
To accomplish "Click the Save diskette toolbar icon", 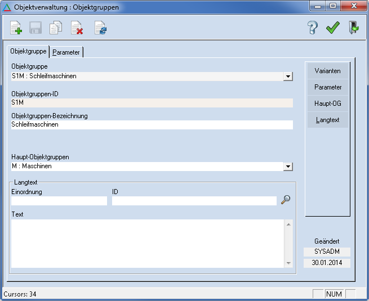I will coord(35,28).
